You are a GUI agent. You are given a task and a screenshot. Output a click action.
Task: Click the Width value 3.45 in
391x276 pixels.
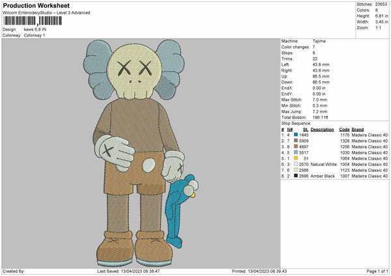pos(381,22)
